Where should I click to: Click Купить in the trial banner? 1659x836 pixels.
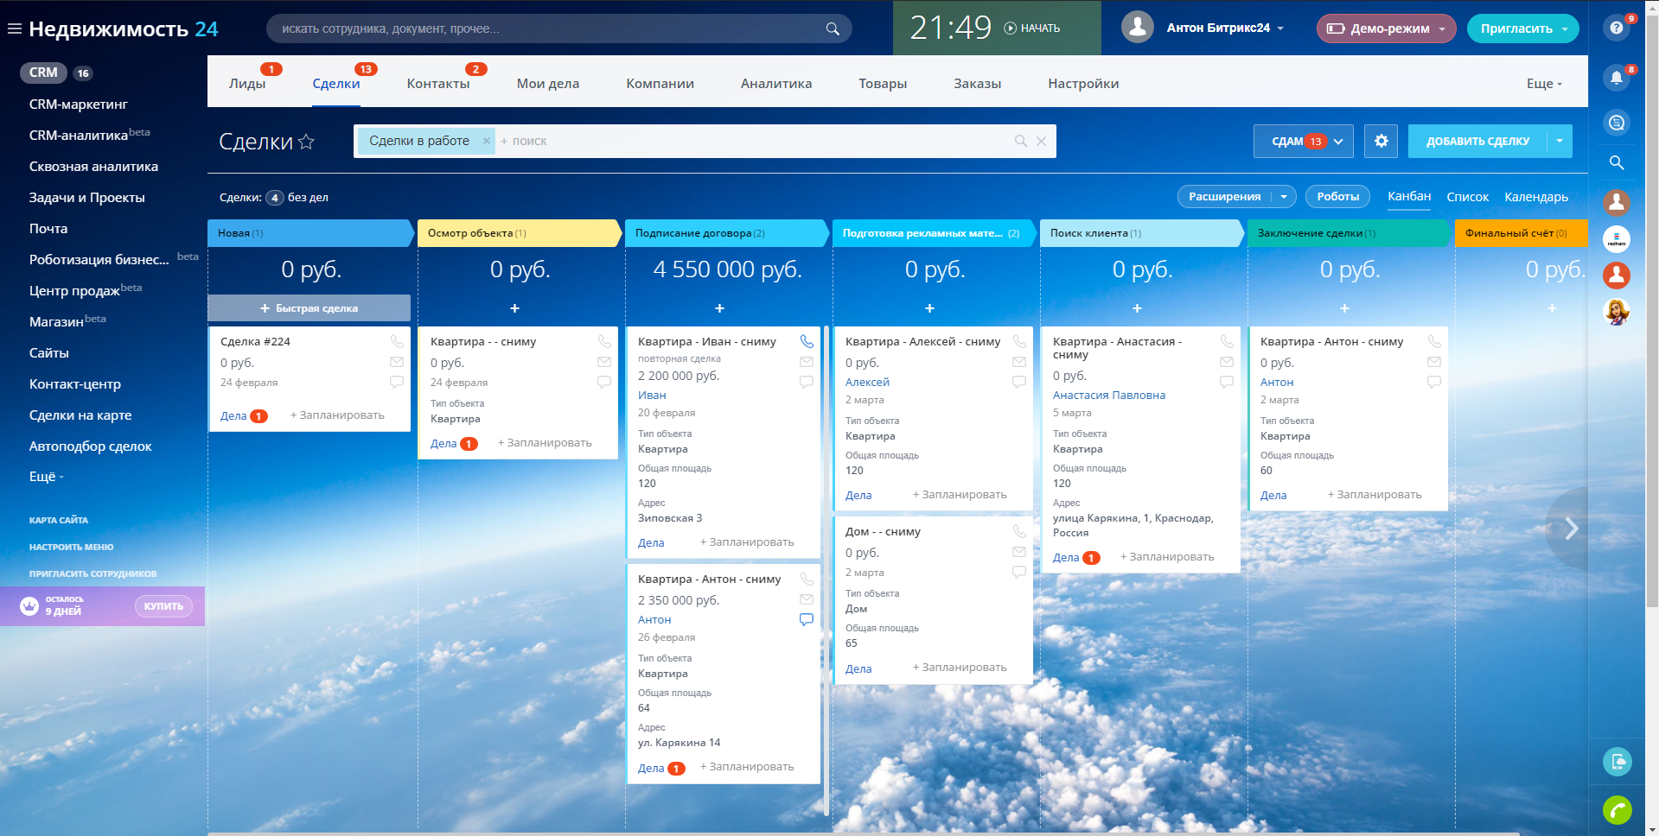[163, 606]
